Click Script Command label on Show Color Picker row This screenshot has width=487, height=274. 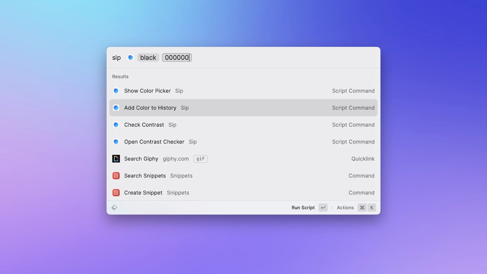353,91
